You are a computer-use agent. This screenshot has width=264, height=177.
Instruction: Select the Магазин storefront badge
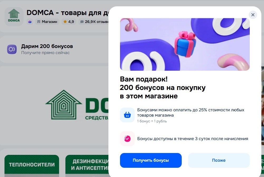(x=47, y=22)
